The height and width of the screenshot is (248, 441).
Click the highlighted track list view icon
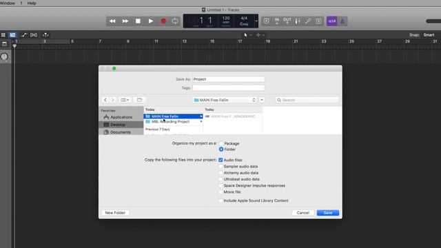point(12,35)
